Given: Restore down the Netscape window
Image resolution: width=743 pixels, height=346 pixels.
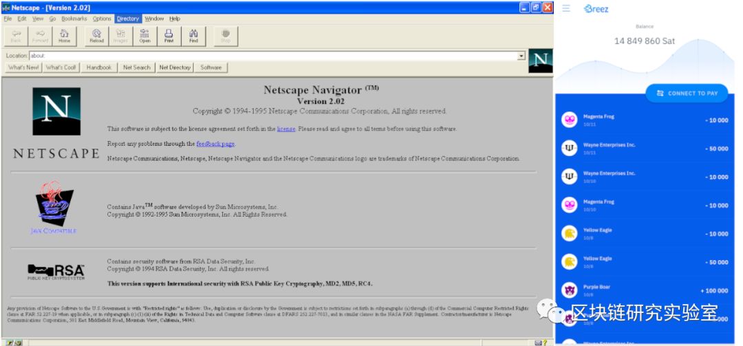Looking at the screenshot, I should point(536,8).
